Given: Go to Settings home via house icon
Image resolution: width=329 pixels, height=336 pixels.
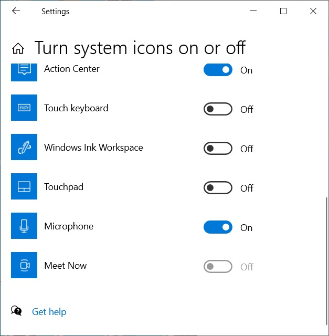Looking at the screenshot, I should (x=18, y=48).
